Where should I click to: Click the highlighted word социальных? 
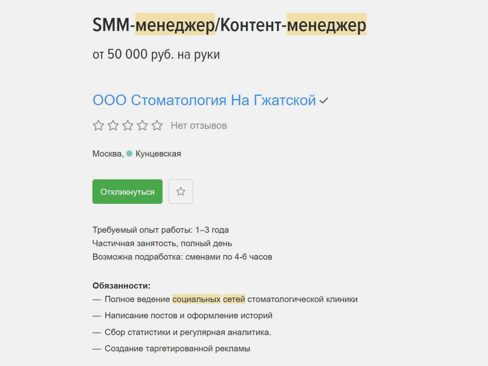(x=196, y=299)
